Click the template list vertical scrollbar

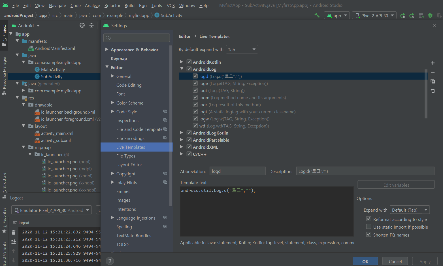pyautogui.click(x=426, y=93)
